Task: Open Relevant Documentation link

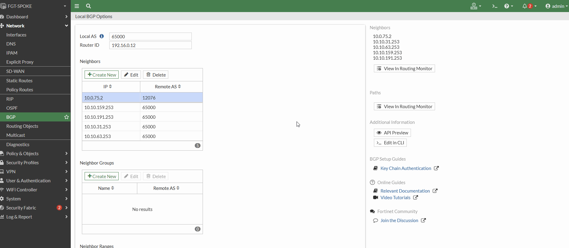Action: point(405,191)
